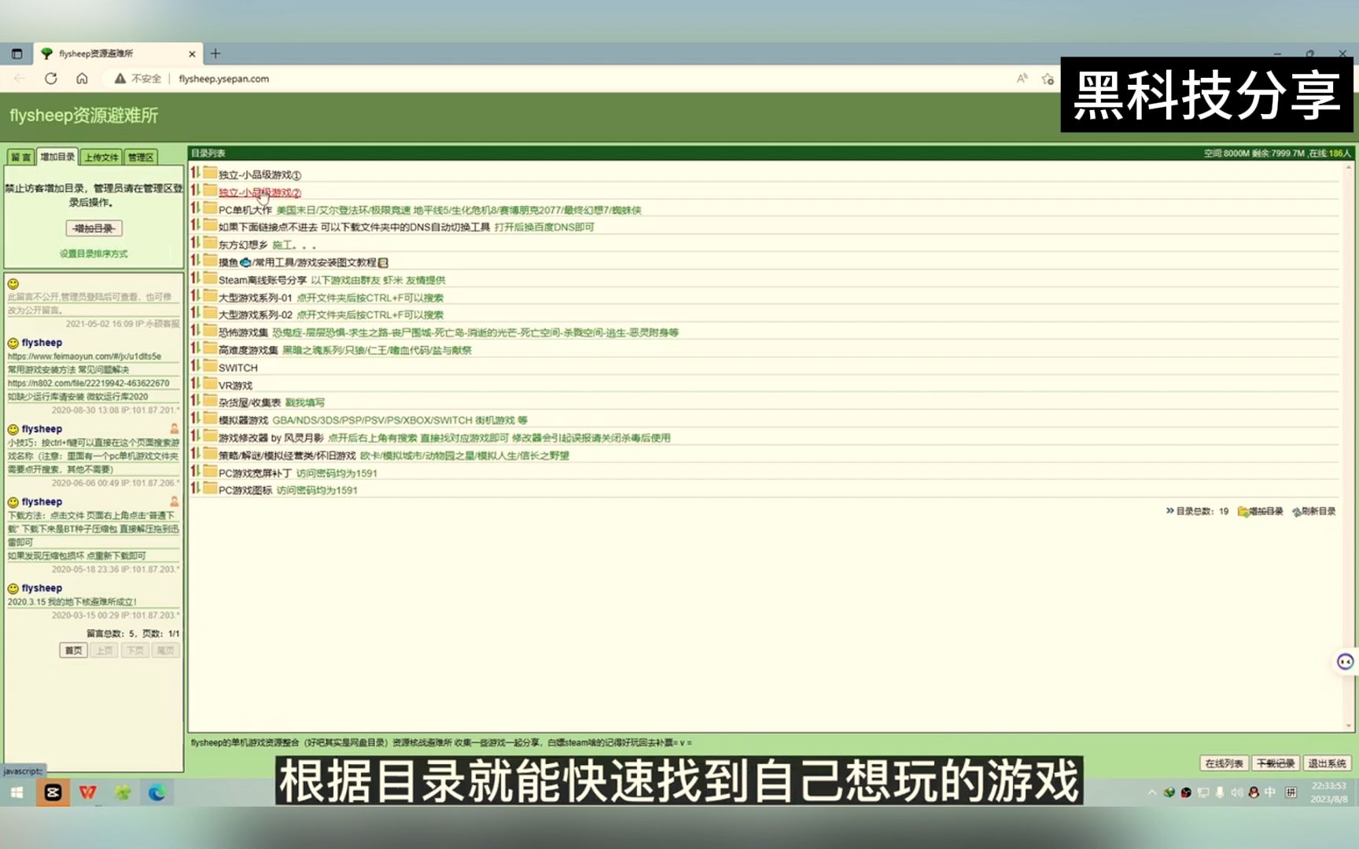Open the 上传文件 tab
Screen dimensions: 1359x849
[x=101, y=157]
